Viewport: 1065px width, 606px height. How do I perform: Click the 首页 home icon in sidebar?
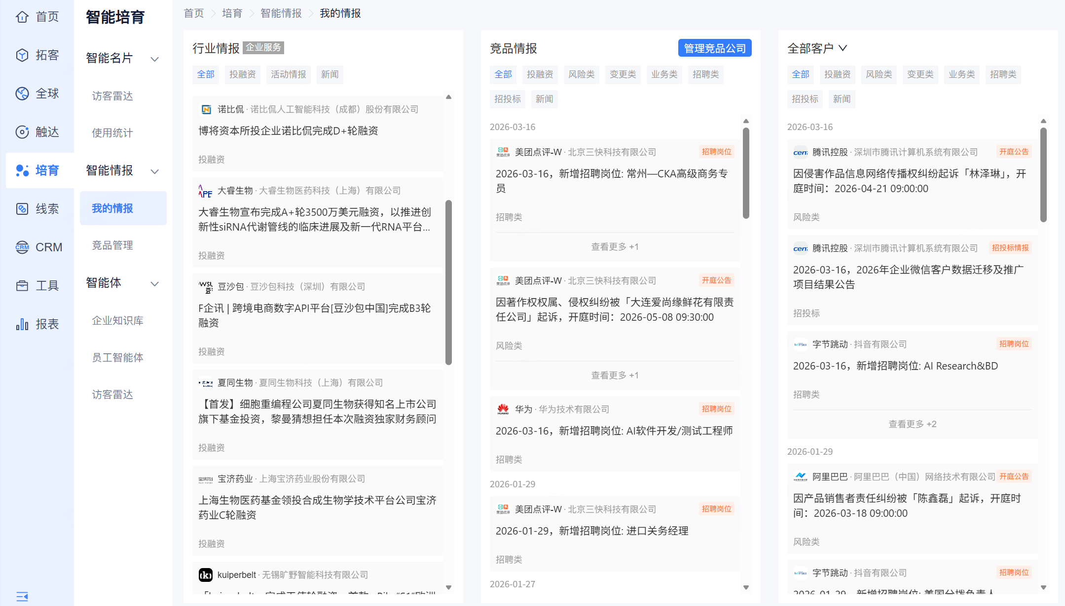(22, 17)
